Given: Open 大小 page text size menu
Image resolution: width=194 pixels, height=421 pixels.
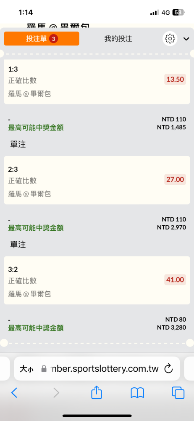Looking at the screenshot, I should tap(26, 369).
